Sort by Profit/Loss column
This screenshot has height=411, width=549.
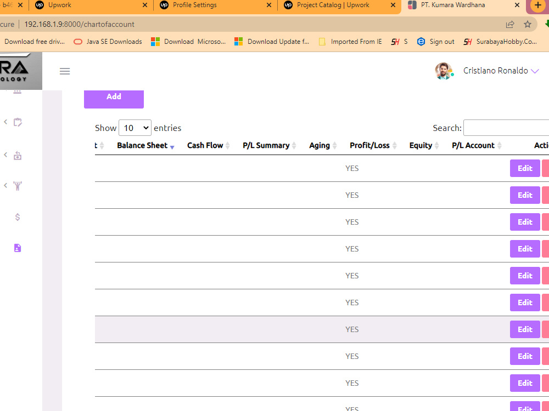[373, 145]
